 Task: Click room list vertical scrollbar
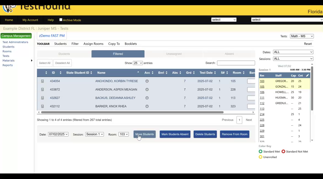point(312,89)
